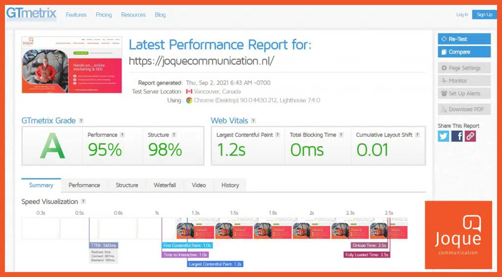Image resolution: width=502 pixels, height=277 pixels.
Task: Open the GTmetrix logo home link
Action: 31,13
